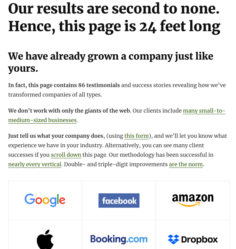
Task: Click the Amazon logo
Action: (x=193, y=200)
